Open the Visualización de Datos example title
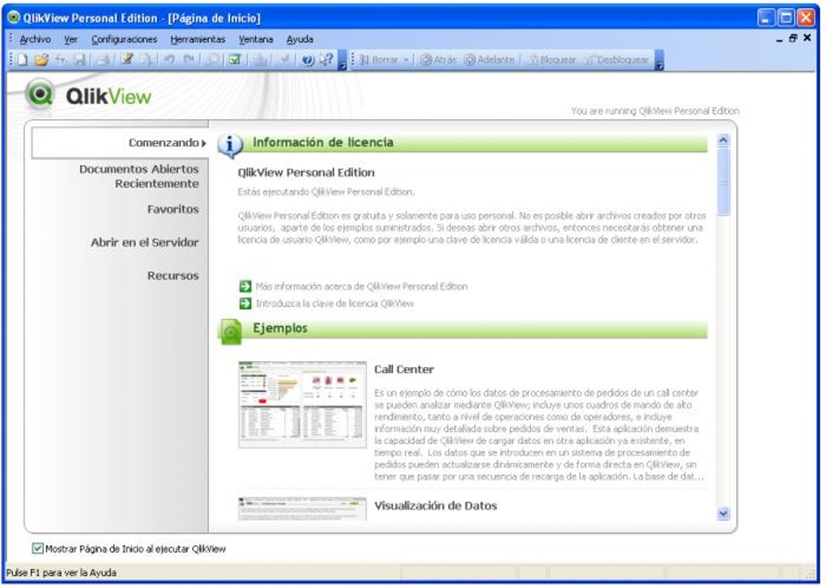The image size is (826, 588). [436, 506]
